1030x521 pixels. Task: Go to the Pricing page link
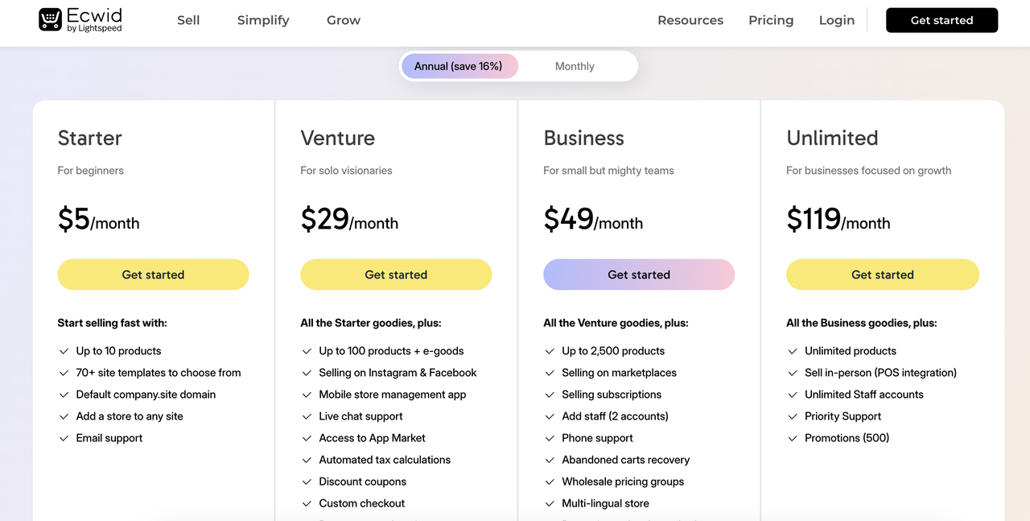(x=771, y=20)
